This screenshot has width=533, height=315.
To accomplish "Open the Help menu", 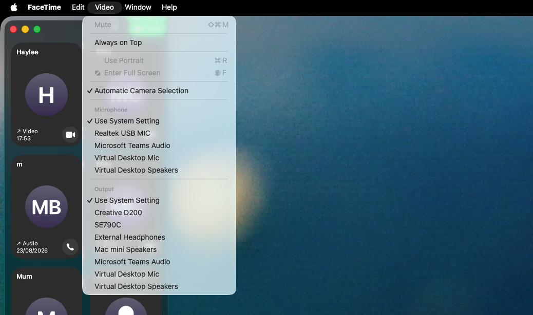I will pos(169,7).
